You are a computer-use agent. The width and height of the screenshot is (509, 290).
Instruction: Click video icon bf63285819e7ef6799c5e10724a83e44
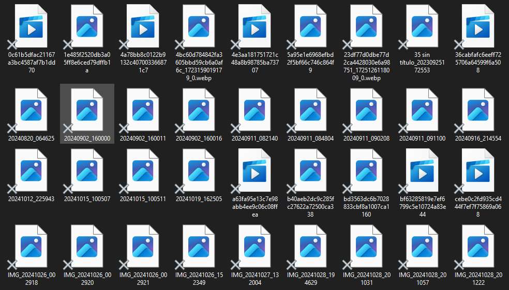422,170
